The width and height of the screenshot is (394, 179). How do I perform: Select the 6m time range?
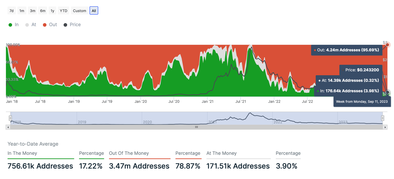(43, 10)
